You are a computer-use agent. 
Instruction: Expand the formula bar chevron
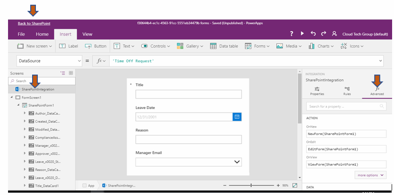click(380, 61)
